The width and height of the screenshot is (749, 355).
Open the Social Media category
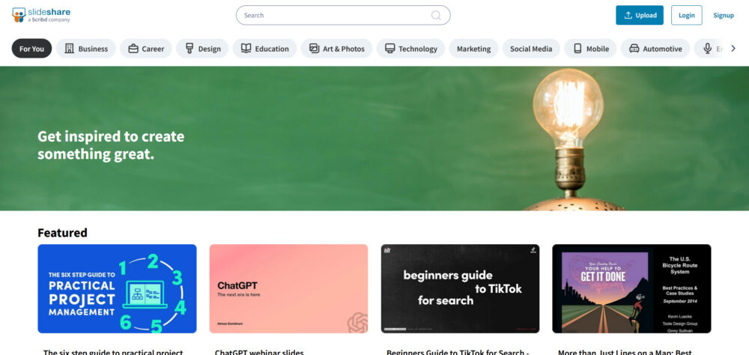click(531, 48)
